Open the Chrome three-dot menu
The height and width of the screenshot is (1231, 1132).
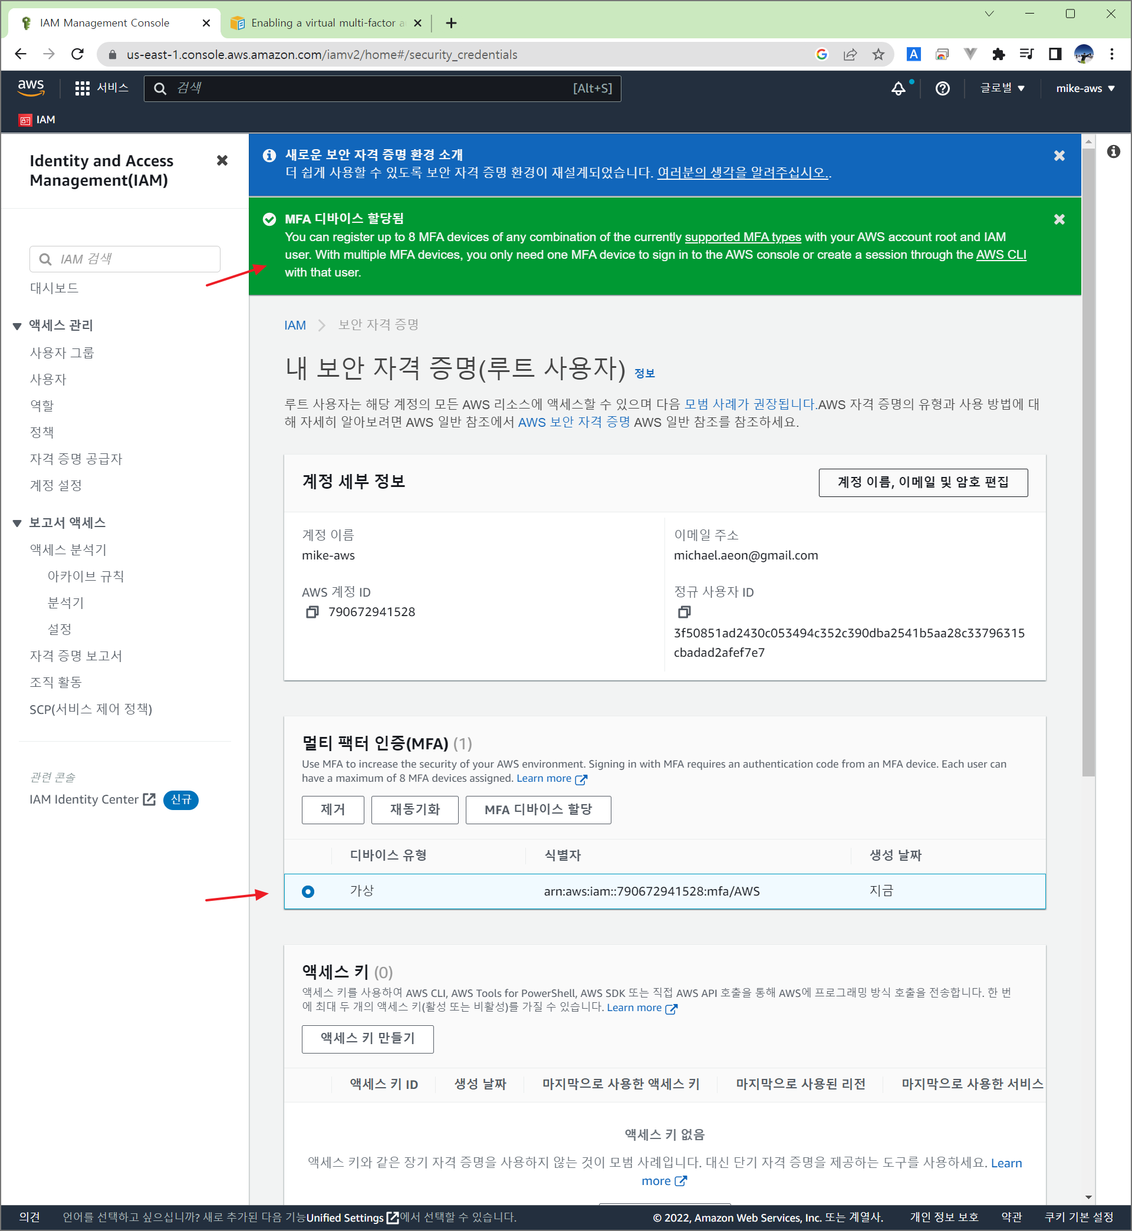coord(1112,54)
